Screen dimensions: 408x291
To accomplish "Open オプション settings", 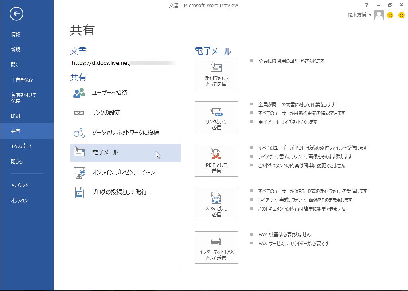I will 19,200.
